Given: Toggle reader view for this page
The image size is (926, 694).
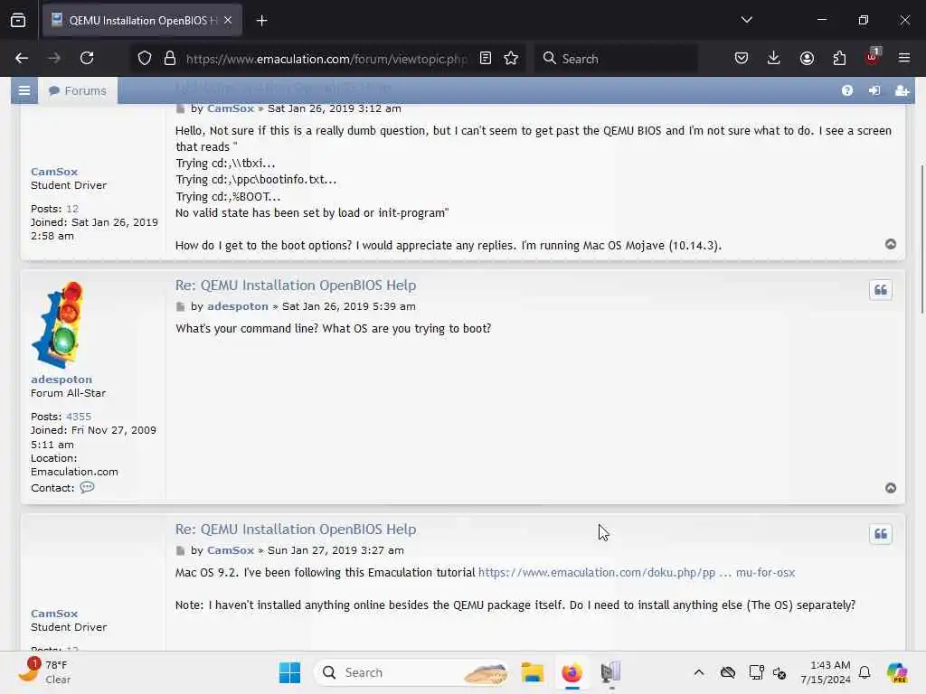Looking at the screenshot, I should (486, 58).
